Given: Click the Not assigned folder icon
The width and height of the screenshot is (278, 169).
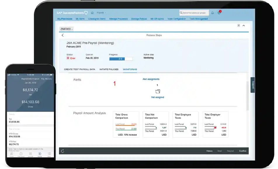Looking at the screenshot, I should (x=158, y=92).
